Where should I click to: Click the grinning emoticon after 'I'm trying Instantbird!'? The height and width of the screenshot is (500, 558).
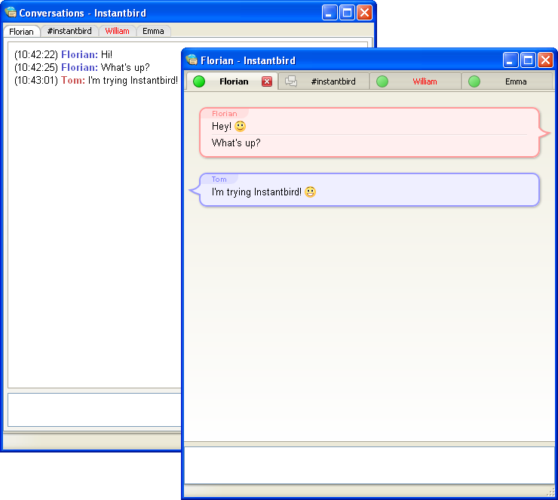click(311, 192)
